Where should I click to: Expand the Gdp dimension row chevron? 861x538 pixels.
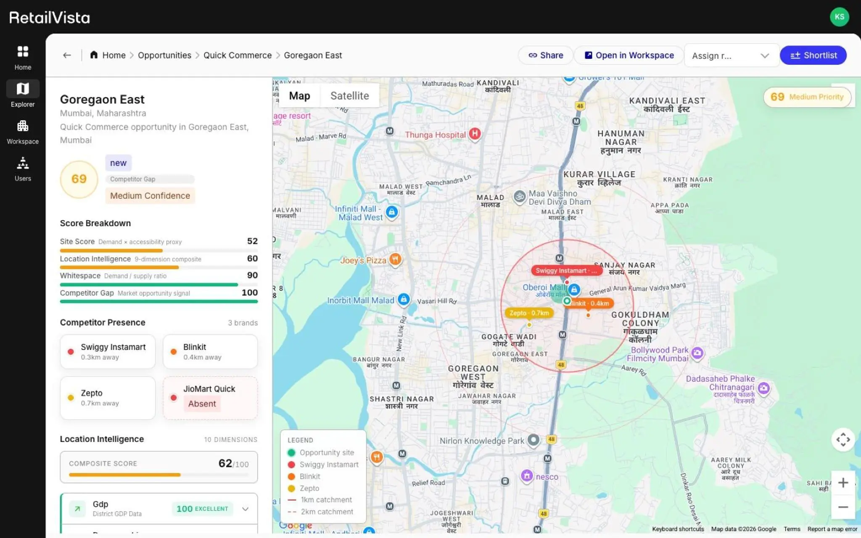[245, 509]
